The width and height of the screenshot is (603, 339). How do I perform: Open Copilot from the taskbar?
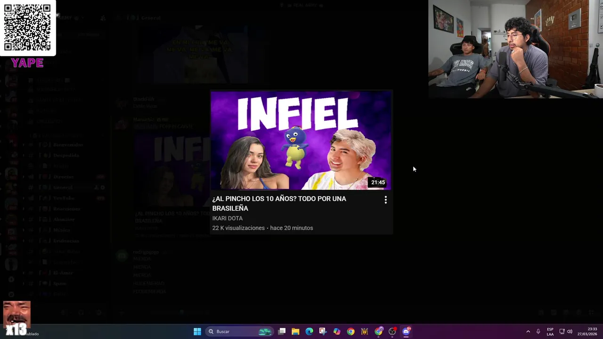point(337,331)
